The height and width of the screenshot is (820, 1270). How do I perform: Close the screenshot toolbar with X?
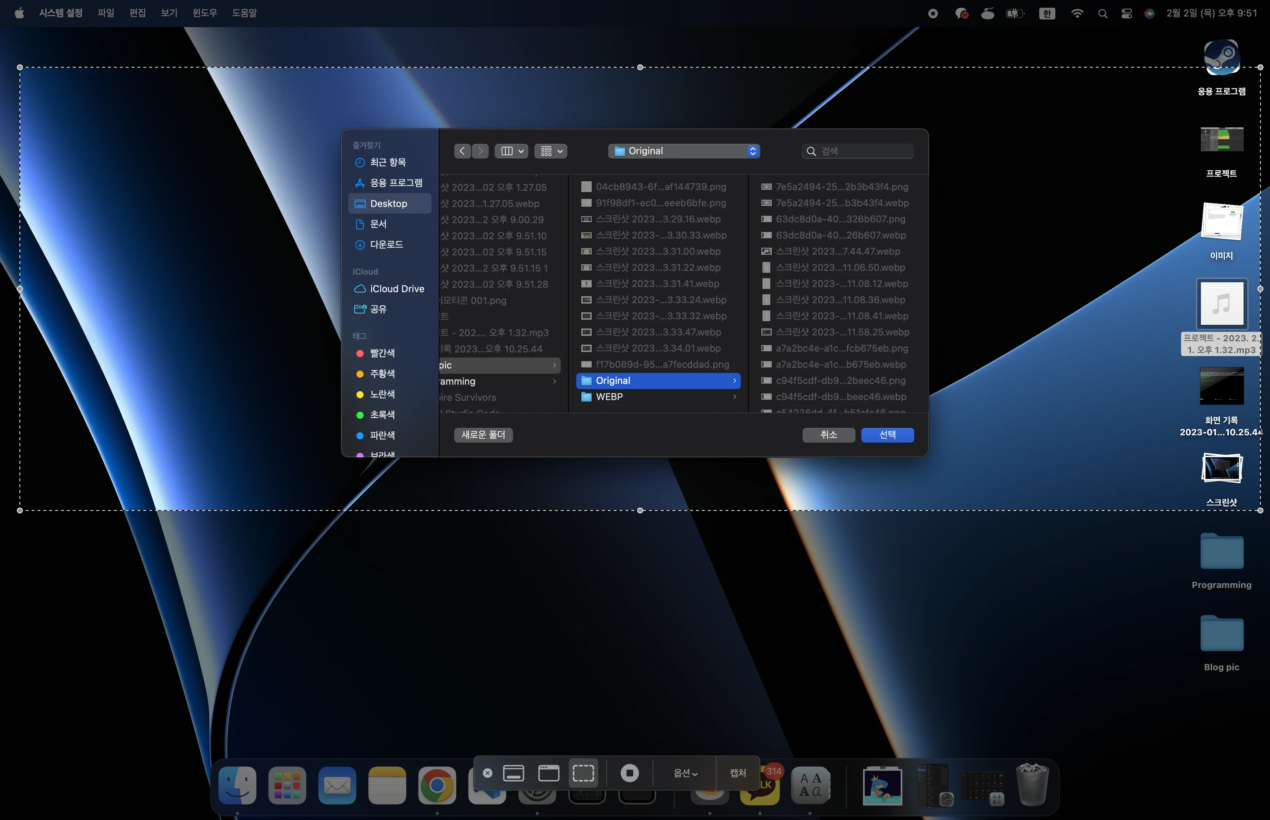point(487,773)
